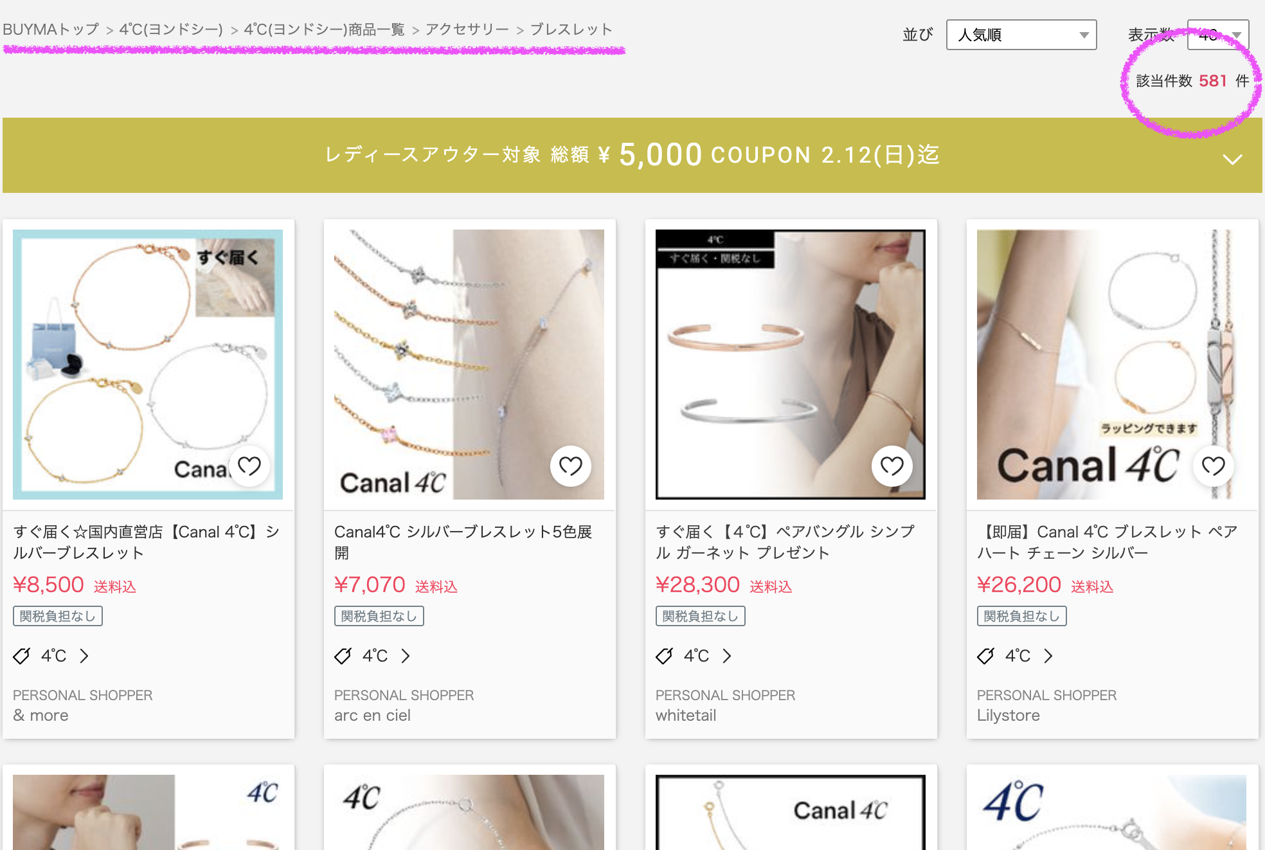The width and height of the screenshot is (1265, 850).
Task: Favorite the ¥8,500 silver bracelet heart icon
Action: pos(249,466)
